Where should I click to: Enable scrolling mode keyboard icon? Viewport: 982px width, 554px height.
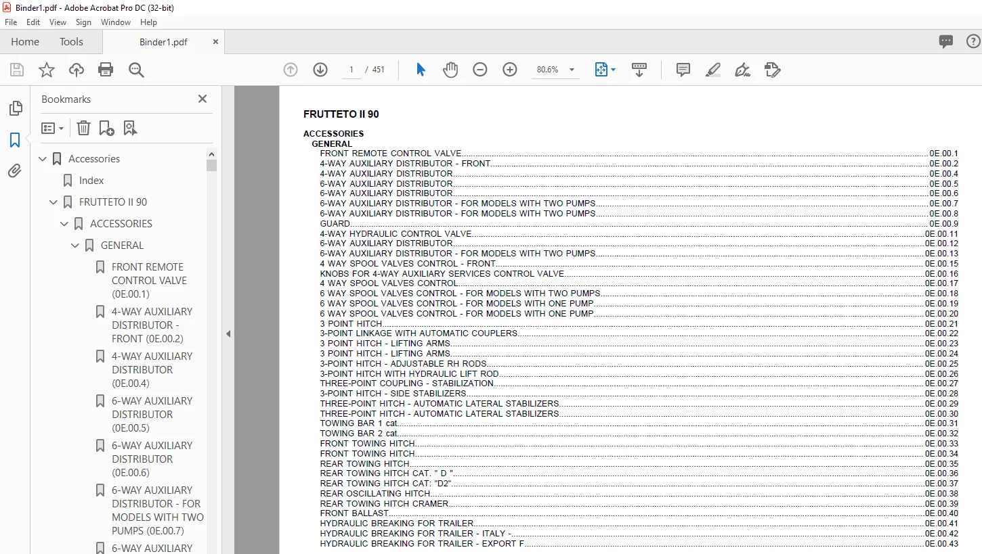[639, 70]
